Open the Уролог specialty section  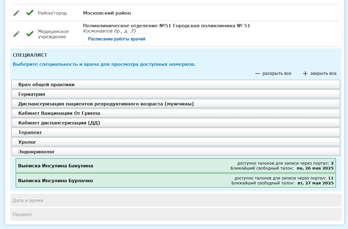click(x=176, y=142)
